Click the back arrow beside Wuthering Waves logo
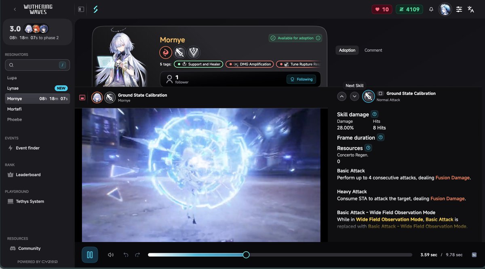This screenshot has width=485, height=269. pyautogui.click(x=15, y=9)
